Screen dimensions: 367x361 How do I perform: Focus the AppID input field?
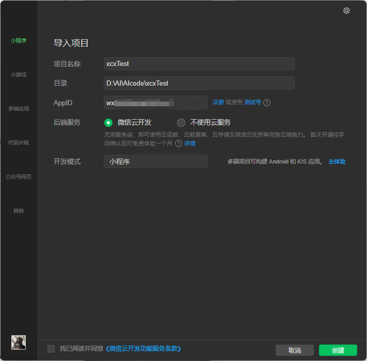point(156,103)
